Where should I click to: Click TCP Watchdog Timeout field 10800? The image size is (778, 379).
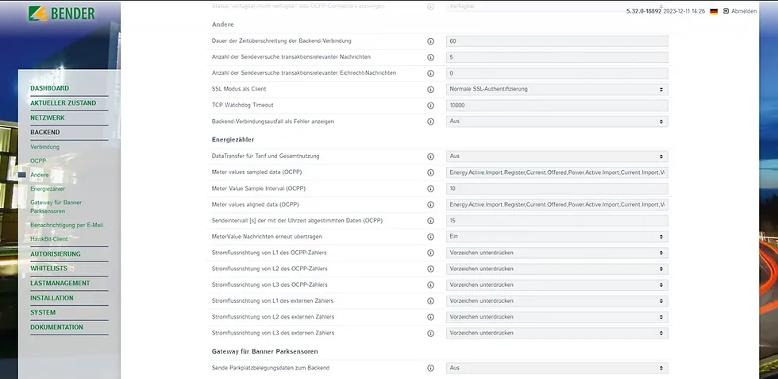pos(557,106)
